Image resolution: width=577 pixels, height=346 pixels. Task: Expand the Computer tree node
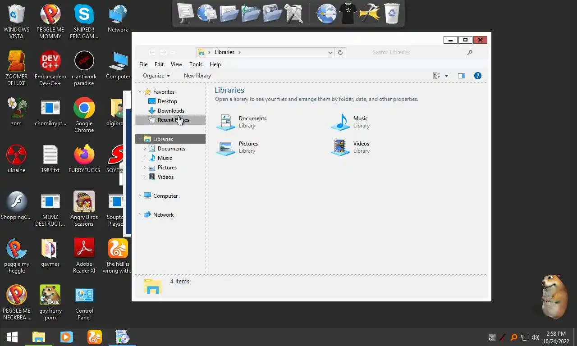point(140,196)
